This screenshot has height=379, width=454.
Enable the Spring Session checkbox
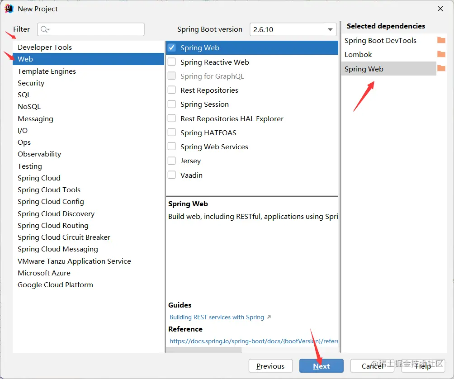coord(172,104)
